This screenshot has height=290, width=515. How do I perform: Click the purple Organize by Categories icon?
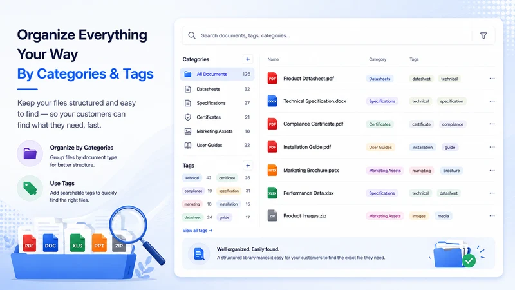(30, 153)
